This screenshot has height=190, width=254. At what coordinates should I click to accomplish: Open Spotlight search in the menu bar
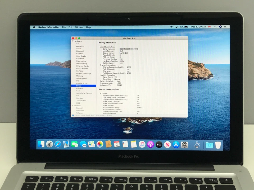coord(215,27)
